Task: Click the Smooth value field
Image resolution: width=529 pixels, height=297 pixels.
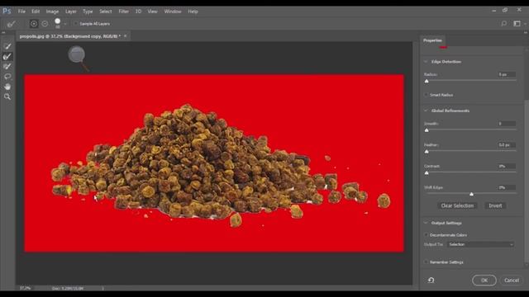Action: click(x=507, y=124)
